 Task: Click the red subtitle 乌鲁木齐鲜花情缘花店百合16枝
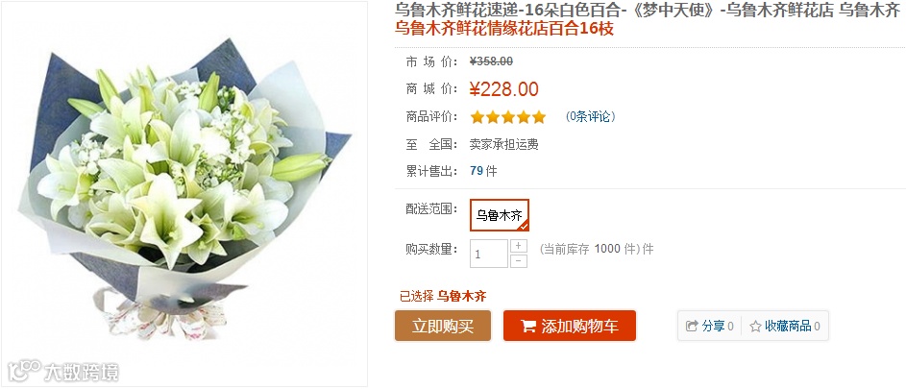(504, 28)
